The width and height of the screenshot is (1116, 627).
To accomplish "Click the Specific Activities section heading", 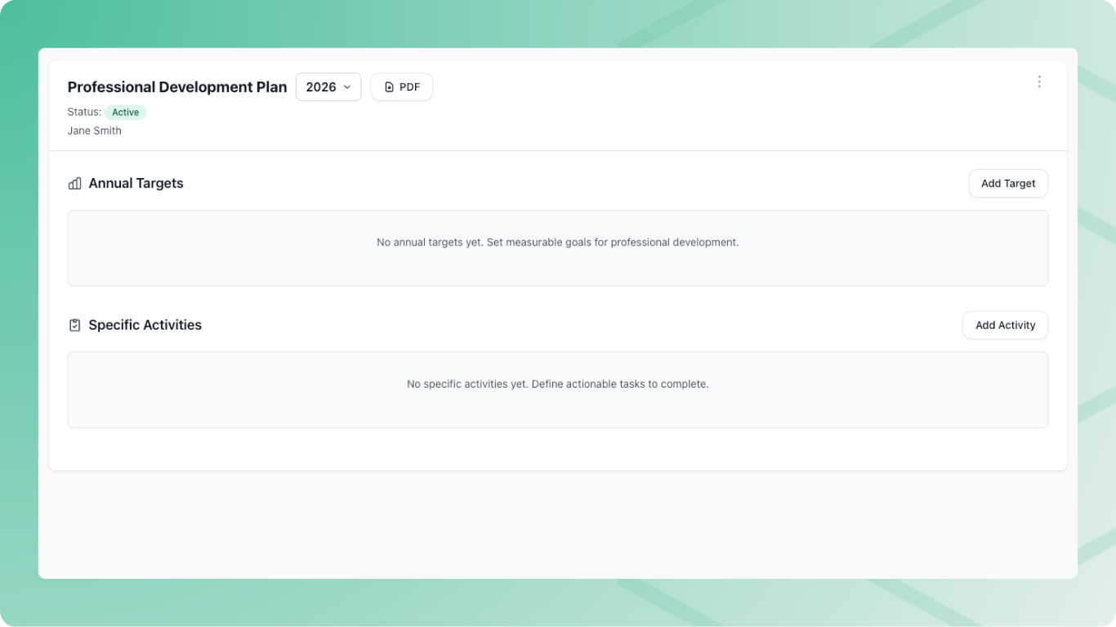I will pyautogui.click(x=145, y=325).
